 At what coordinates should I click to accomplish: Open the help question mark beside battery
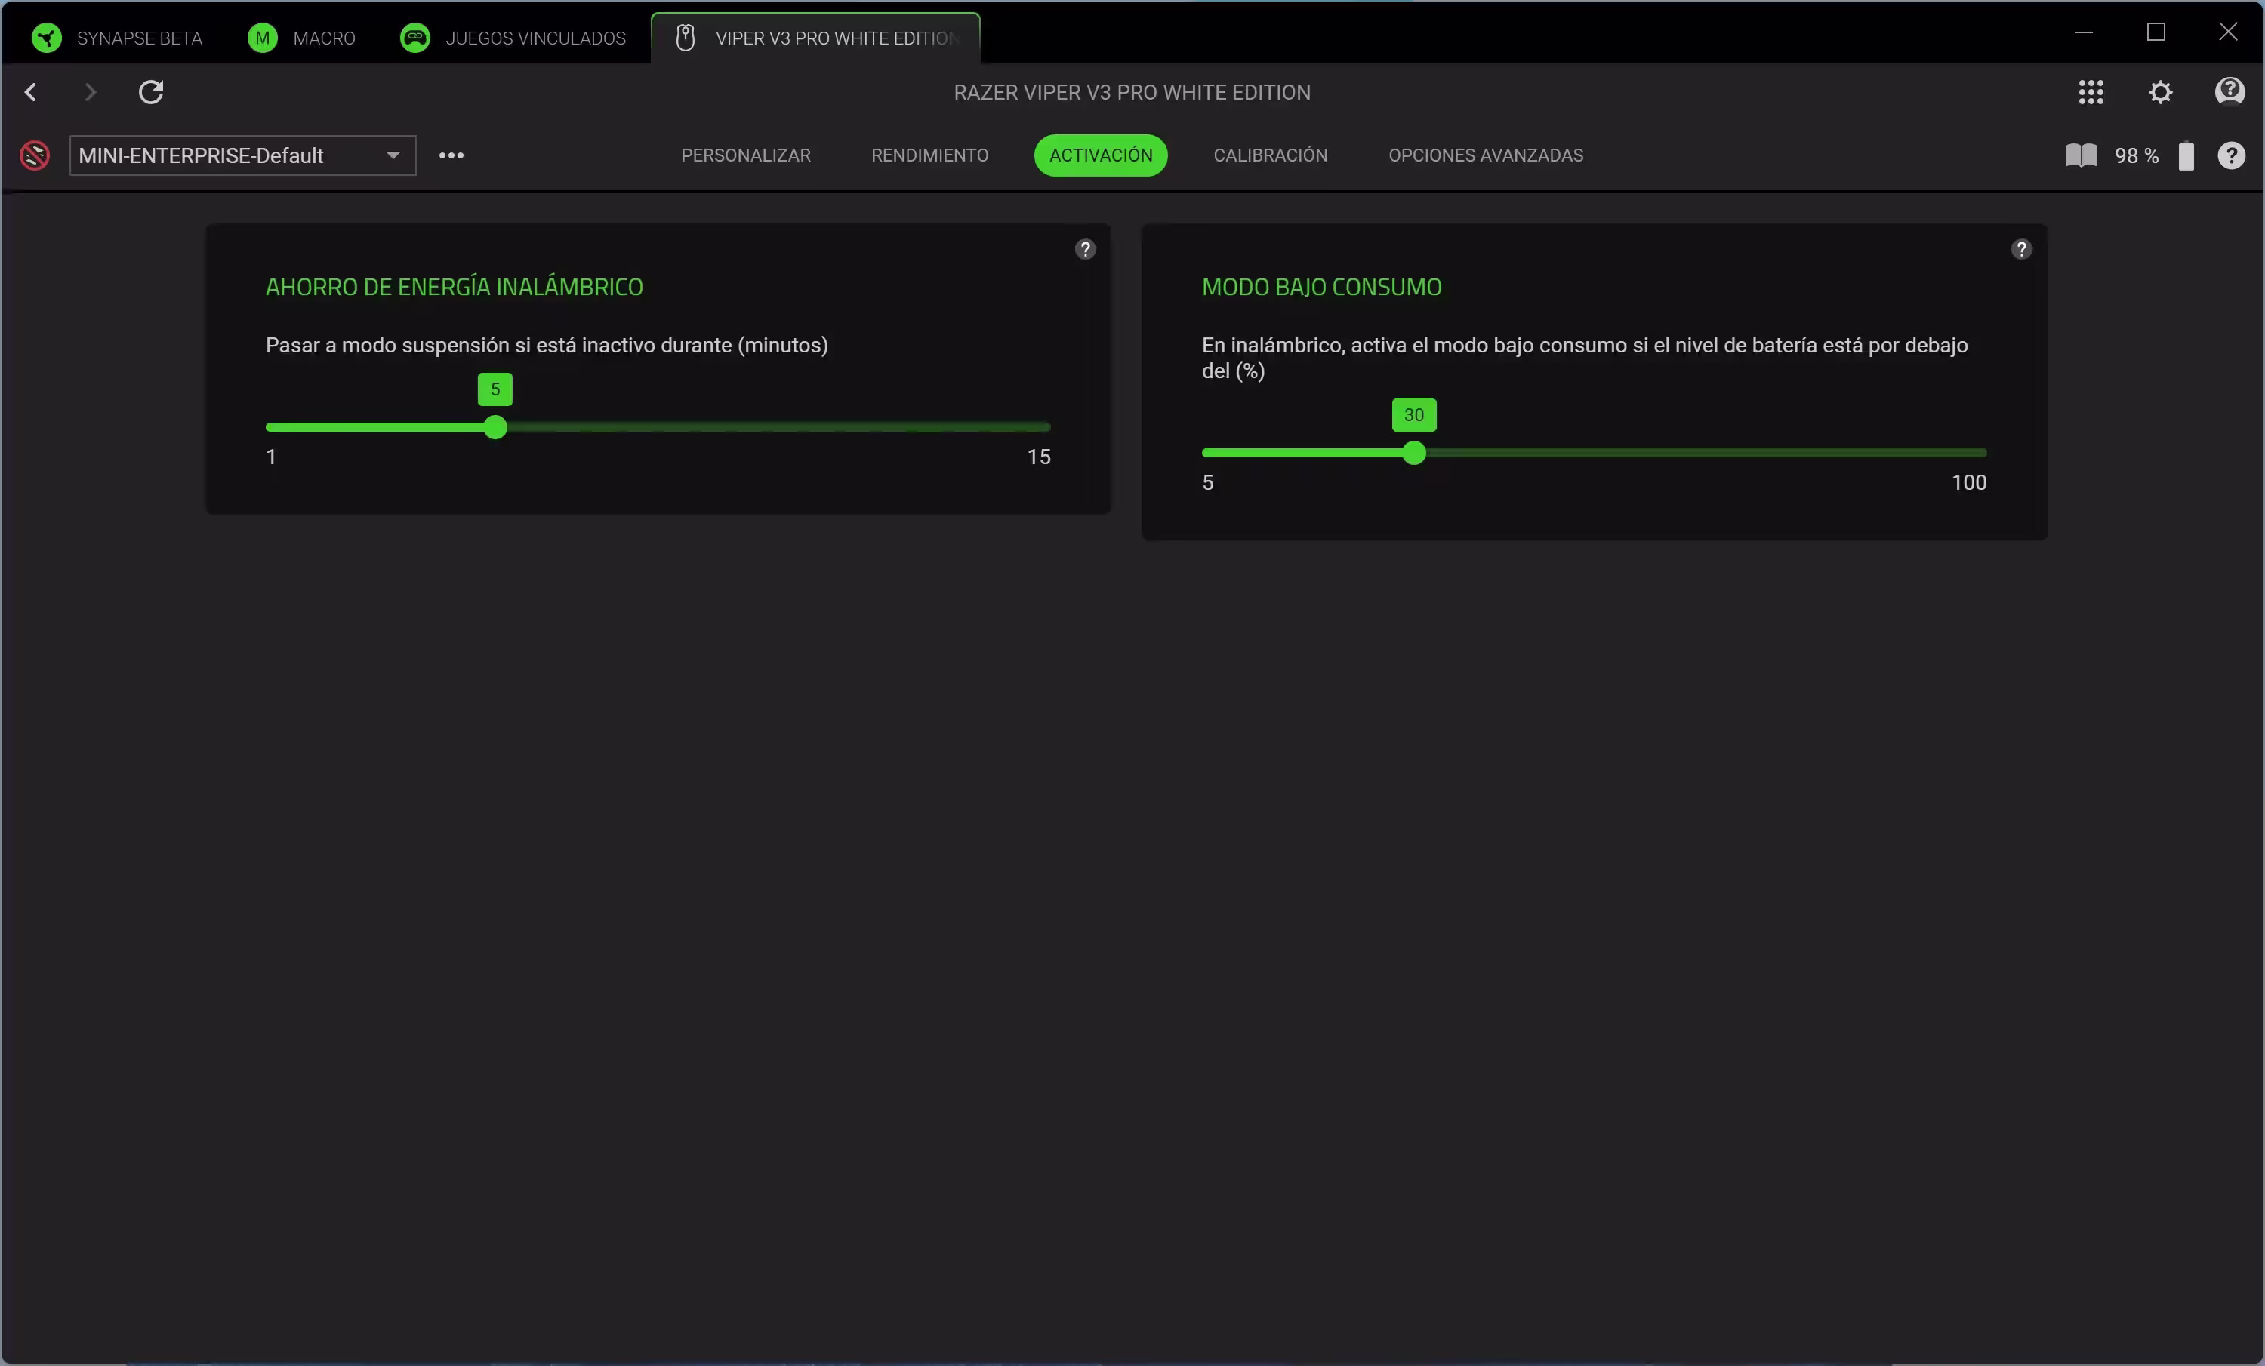click(2231, 155)
